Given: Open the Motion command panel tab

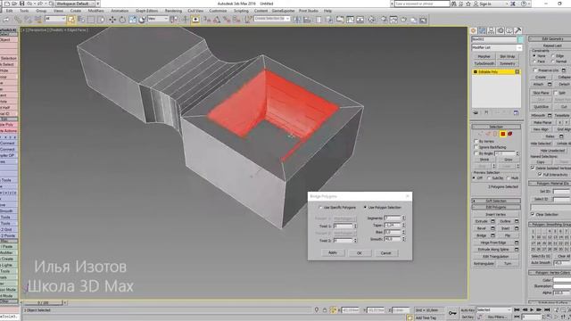Looking at the screenshot, I should pos(500,31).
